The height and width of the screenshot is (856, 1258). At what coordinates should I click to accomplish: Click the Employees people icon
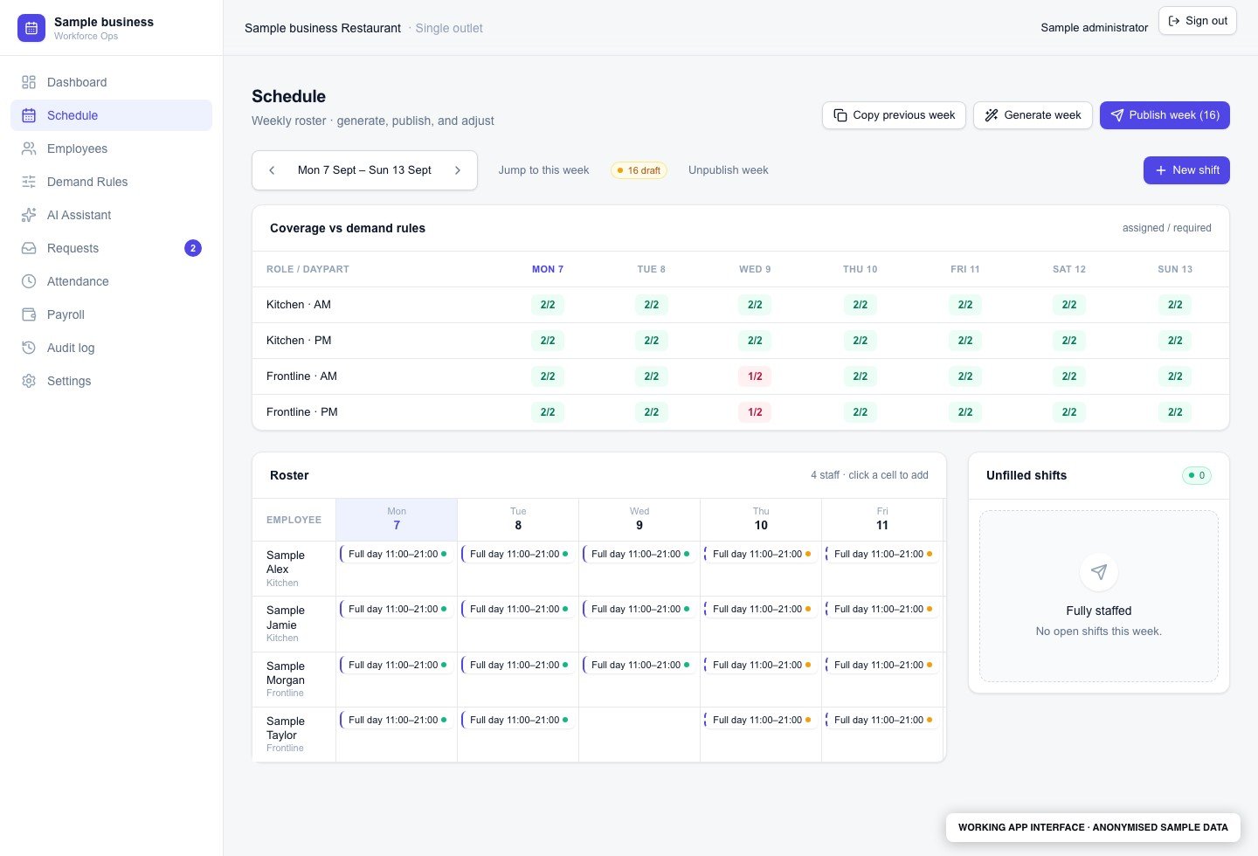point(29,148)
